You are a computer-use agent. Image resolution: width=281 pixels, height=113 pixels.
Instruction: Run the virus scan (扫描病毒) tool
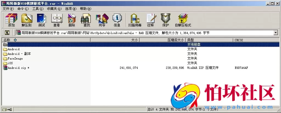click(x=135, y=20)
